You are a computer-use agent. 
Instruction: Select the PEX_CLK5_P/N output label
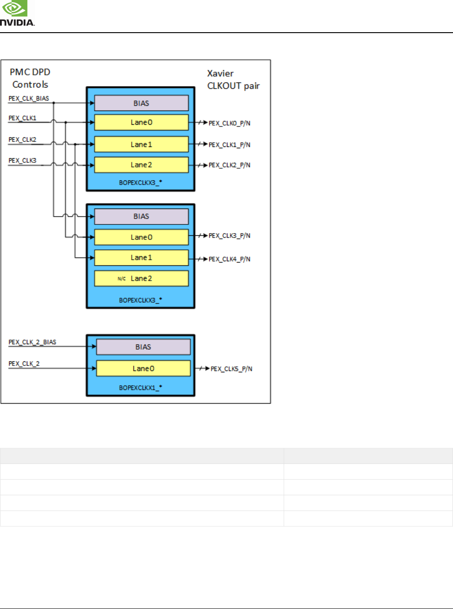pos(231,369)
